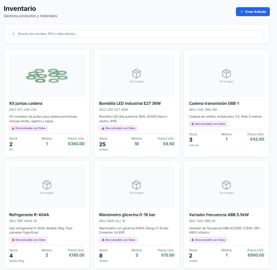Click the €350.00 unit price
277x270 pixels.
tap(76, 144)
